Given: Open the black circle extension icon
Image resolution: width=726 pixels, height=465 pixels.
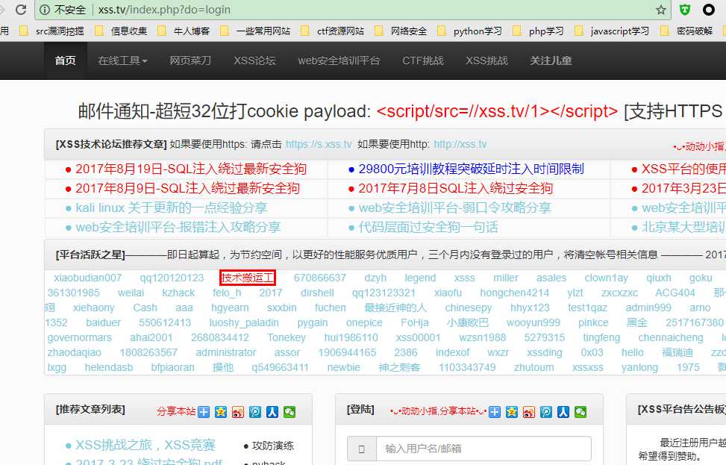Looking at the screenshot, I should (708, 10).
